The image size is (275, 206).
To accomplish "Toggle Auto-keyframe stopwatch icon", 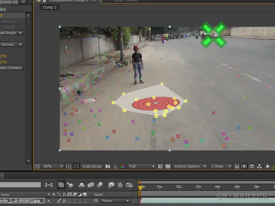I will pyautogui.click(x=120, y=185).
